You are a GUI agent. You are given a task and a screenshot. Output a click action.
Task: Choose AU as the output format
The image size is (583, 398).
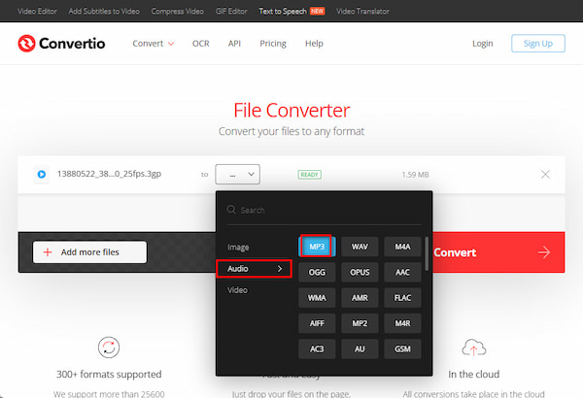tap(360, 348)
